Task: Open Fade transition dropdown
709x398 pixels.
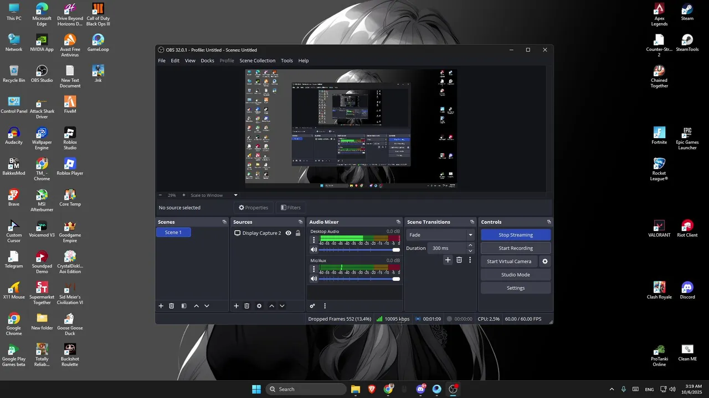Action: click(440, 235)
